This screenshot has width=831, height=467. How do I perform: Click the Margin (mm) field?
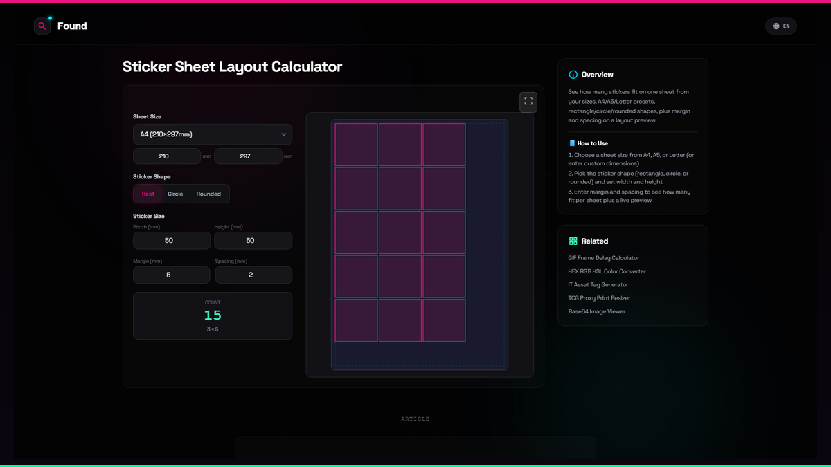(x=171, y=275)
